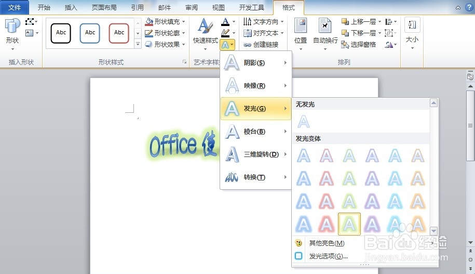
Task: Open 棱台(B) bevel submenu
Action: coord(256,132)
